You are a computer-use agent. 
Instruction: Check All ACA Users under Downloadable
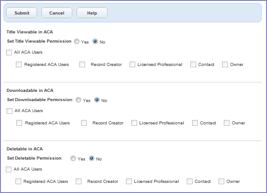coord(9,111)
